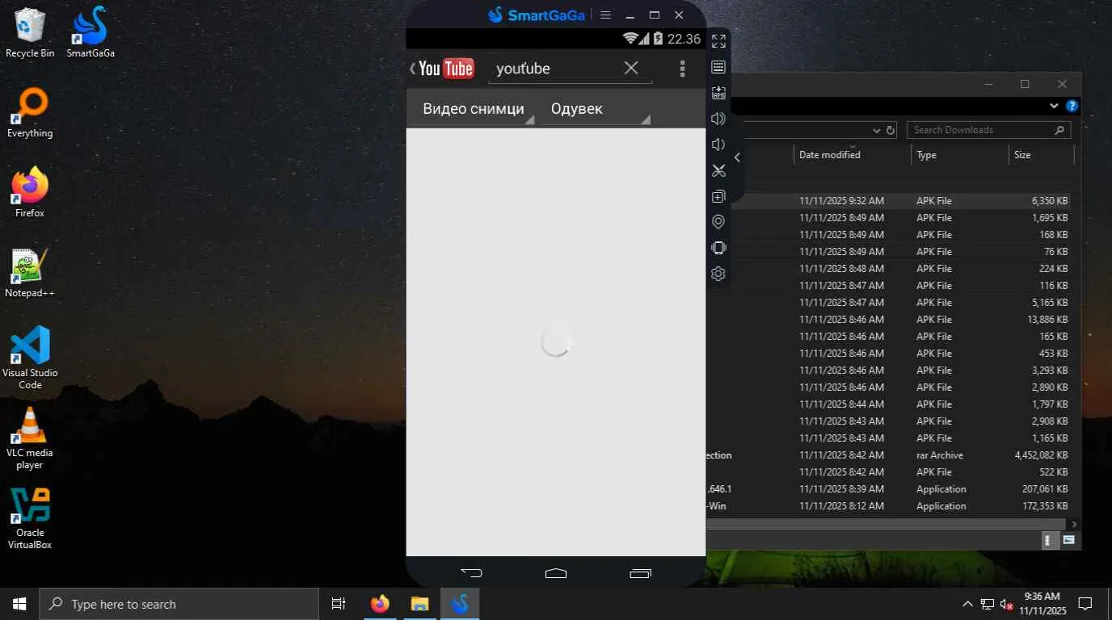Image resolution: width=1112 pixels, height=620 pixels.
Task: Select the 76 KB APK file
Action: coord(889,252)
